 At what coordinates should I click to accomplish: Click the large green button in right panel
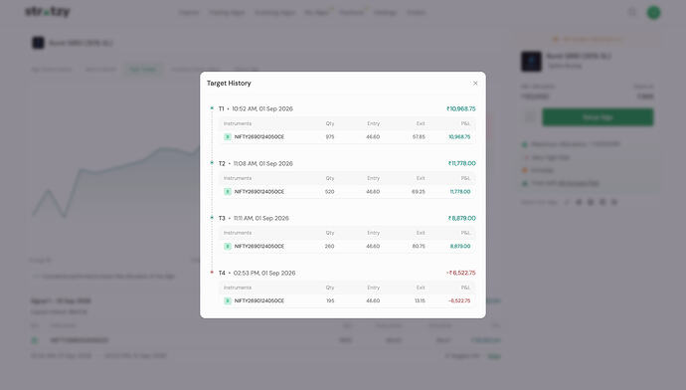coord(598,117)
